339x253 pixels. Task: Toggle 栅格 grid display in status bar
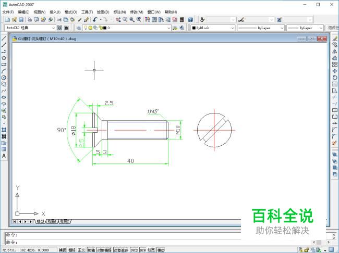click(x=72, y=250)
